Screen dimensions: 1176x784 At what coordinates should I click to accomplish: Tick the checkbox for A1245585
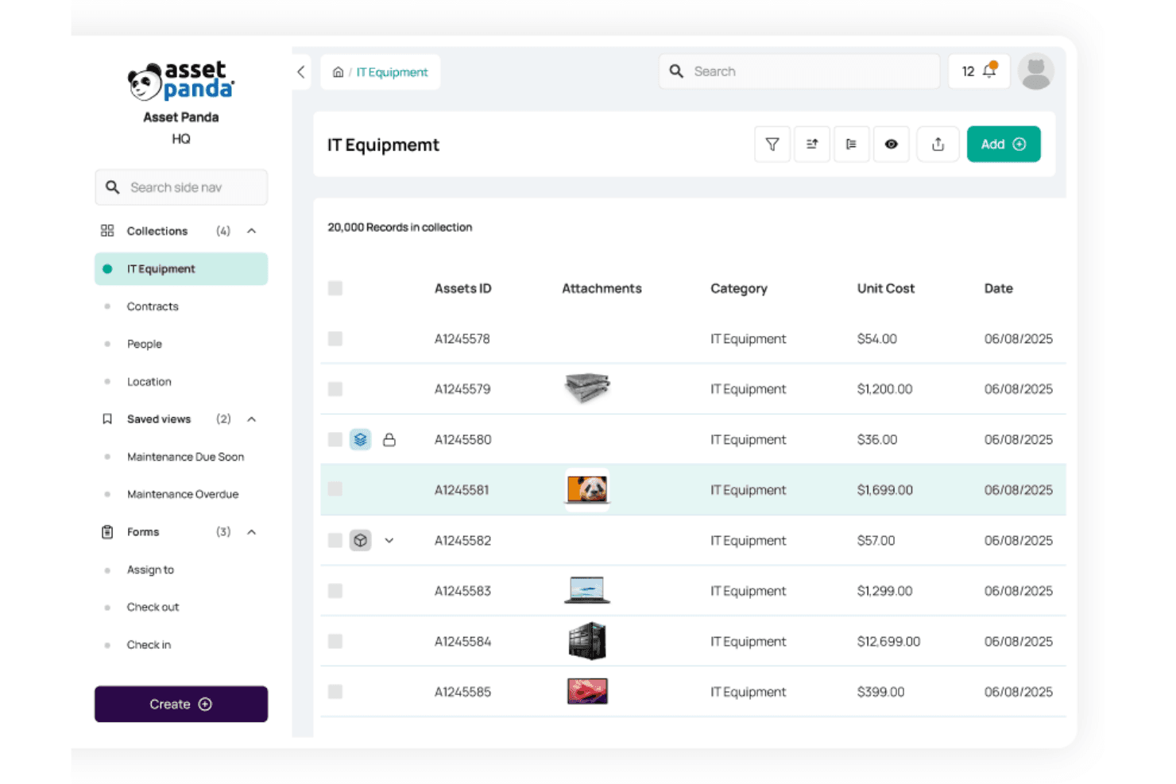click(335, 692)
